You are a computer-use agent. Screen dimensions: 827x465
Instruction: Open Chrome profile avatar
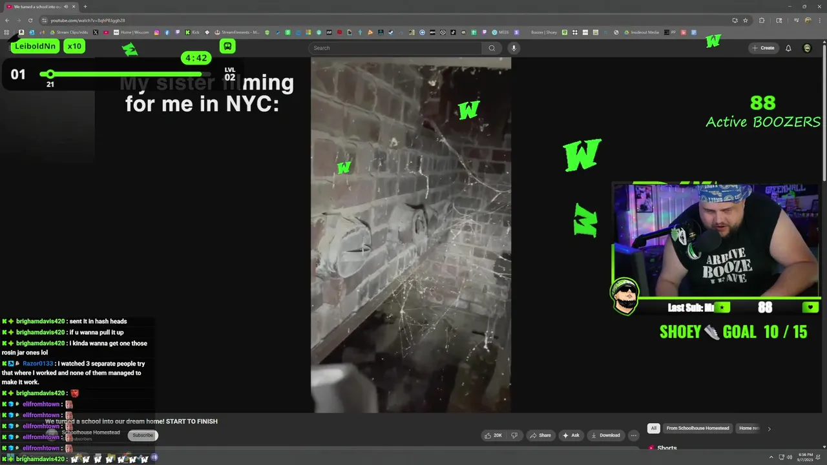(808, 20)
